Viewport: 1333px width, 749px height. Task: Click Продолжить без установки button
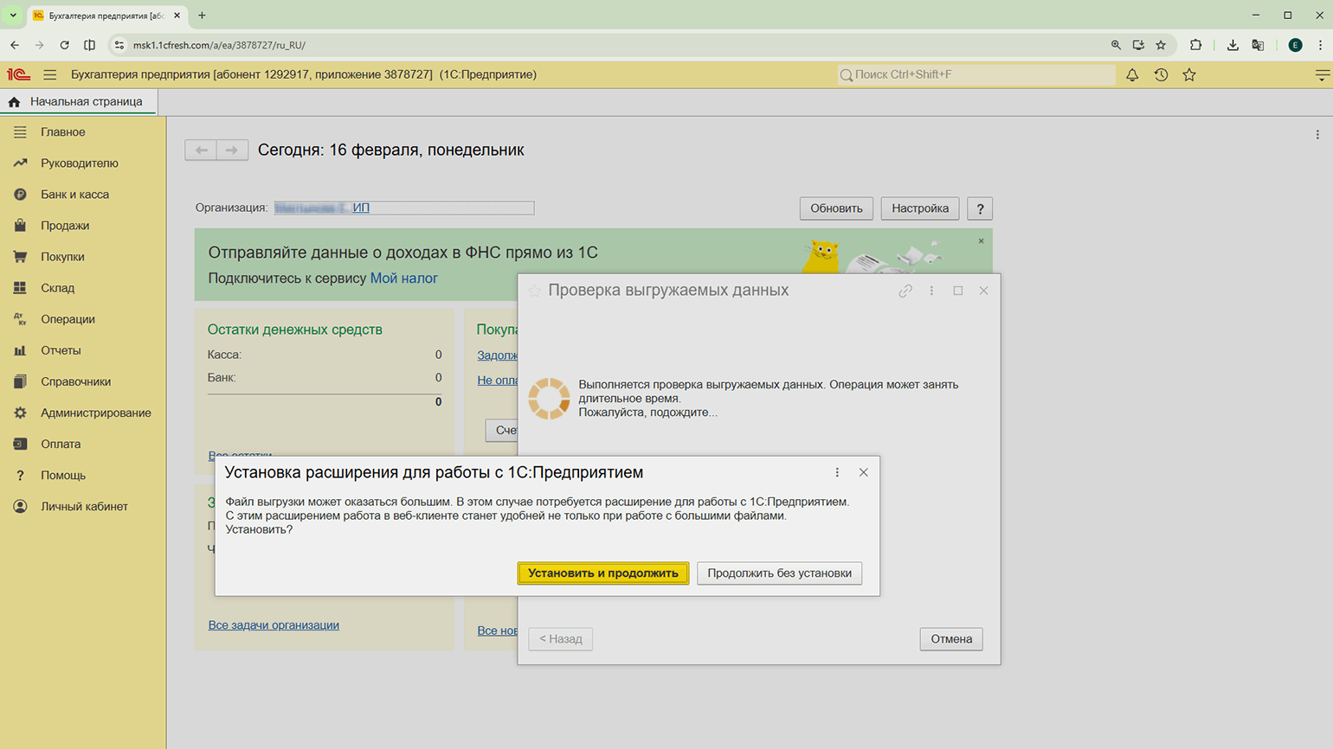click(x=779, y=573)
